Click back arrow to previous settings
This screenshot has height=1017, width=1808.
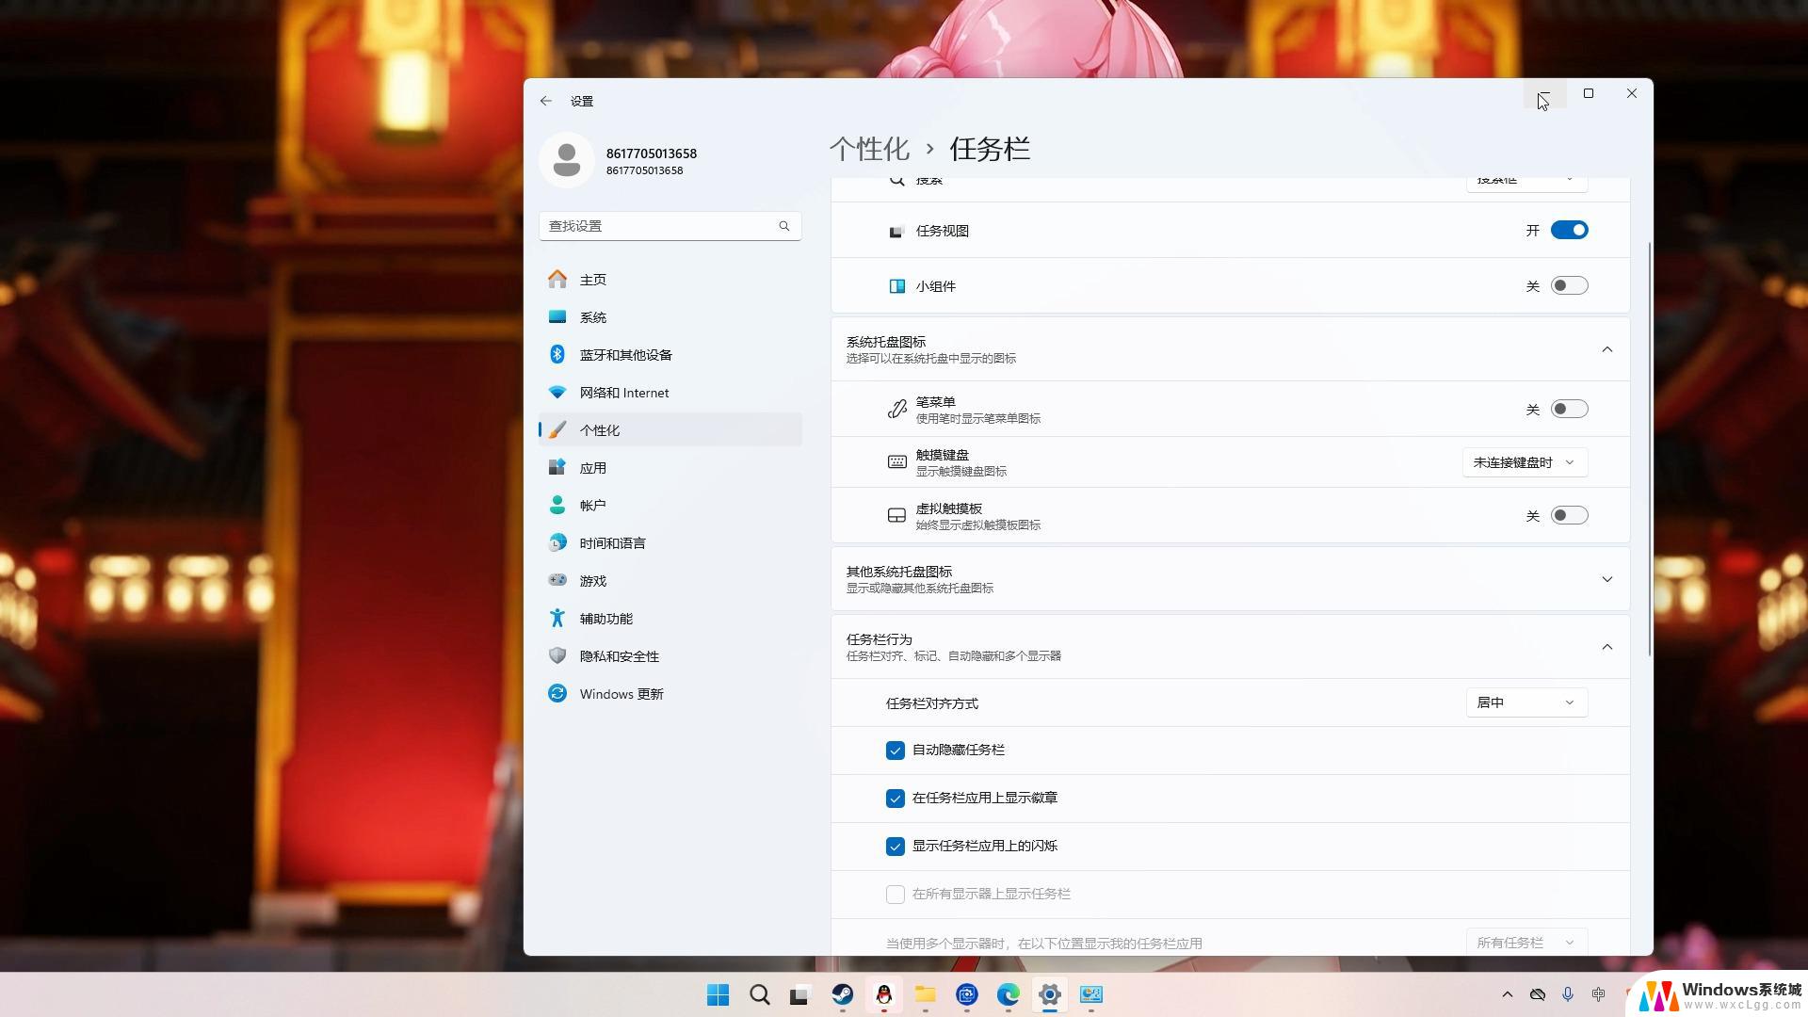[545, 101]
